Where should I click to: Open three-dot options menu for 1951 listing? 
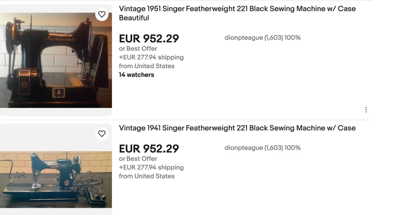(366, 110)
